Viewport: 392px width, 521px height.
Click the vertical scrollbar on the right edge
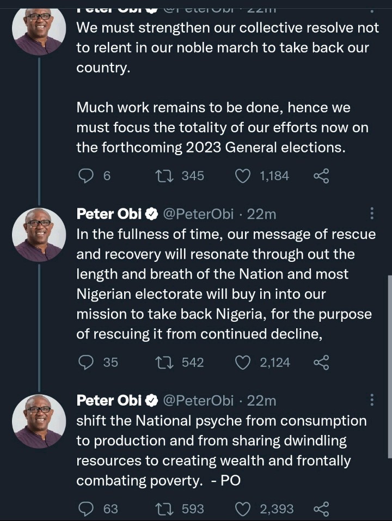tap(389, 365)
